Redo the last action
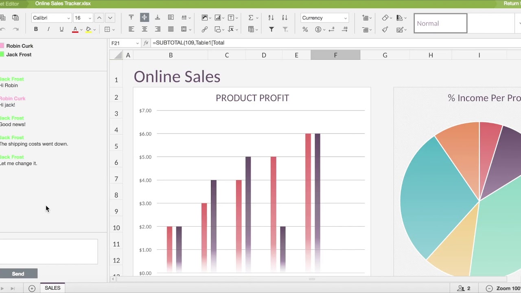Screen dimensions: 521x293 coord(15,29)
